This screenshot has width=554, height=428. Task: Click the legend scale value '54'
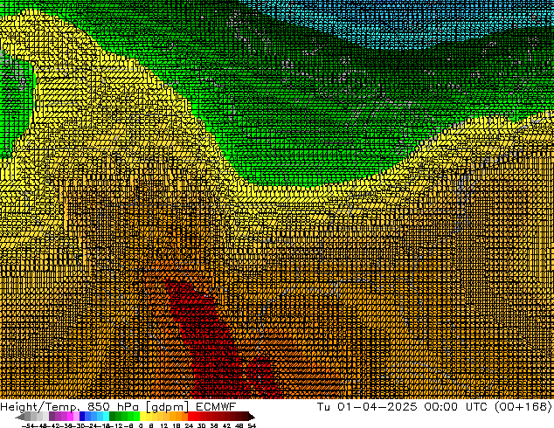point(252,425)
